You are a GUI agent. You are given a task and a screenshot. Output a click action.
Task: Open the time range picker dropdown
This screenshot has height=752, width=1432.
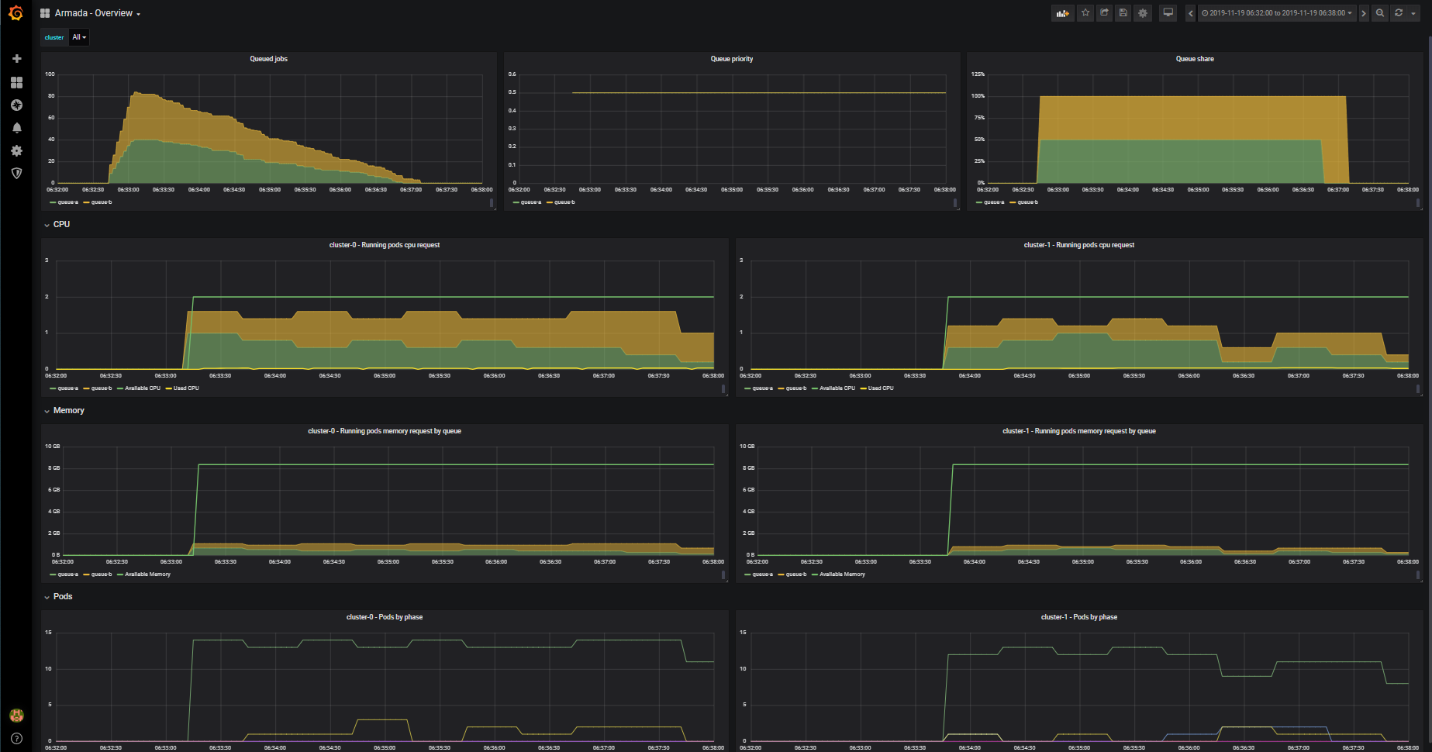coord(1277,13)
